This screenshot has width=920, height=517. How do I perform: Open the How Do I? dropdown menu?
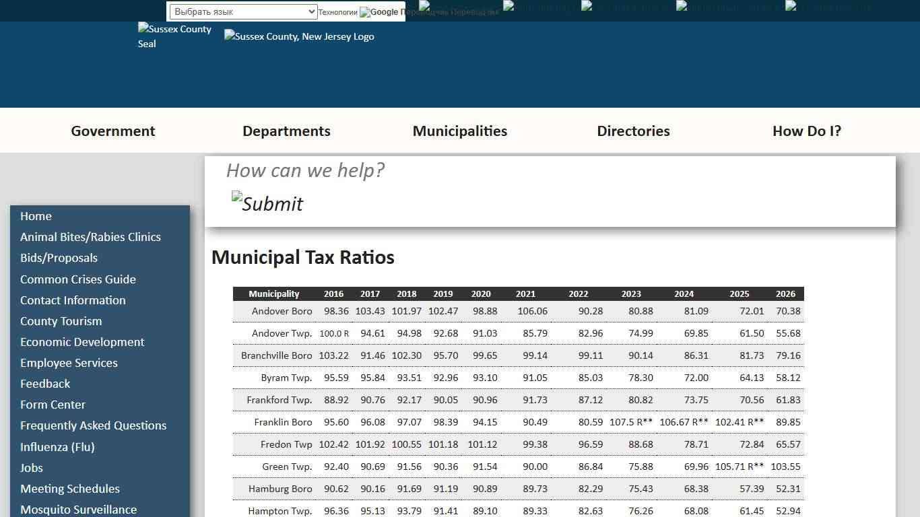coord(807,131)
